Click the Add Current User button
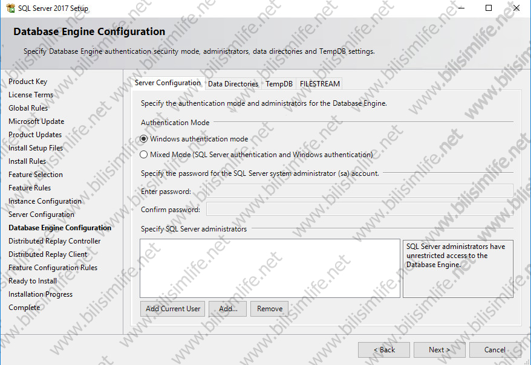 (x=173, y=309)
